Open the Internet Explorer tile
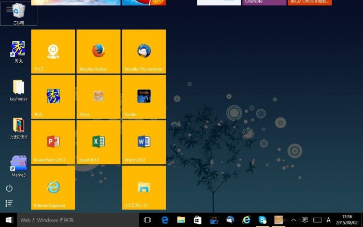 (x=53, y=187)
